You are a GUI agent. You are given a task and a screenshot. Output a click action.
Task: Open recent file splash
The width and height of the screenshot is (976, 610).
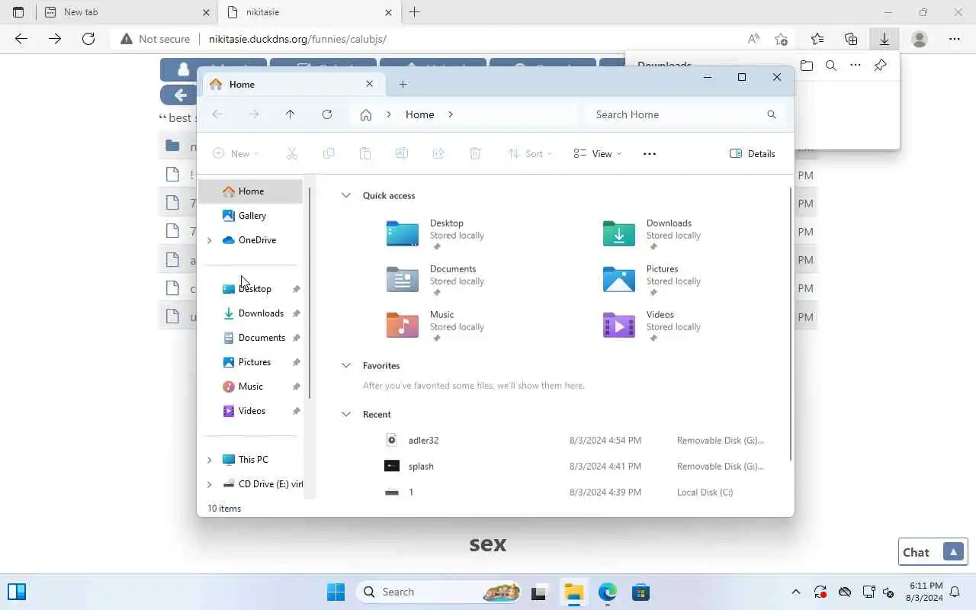pos(576,467)
